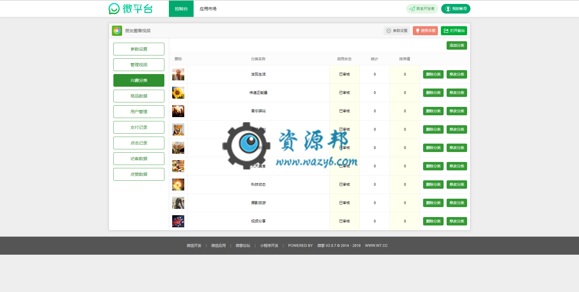The image size is (579, 292).
Task: Open the 小程序开发 footer link
Action: 269,246
